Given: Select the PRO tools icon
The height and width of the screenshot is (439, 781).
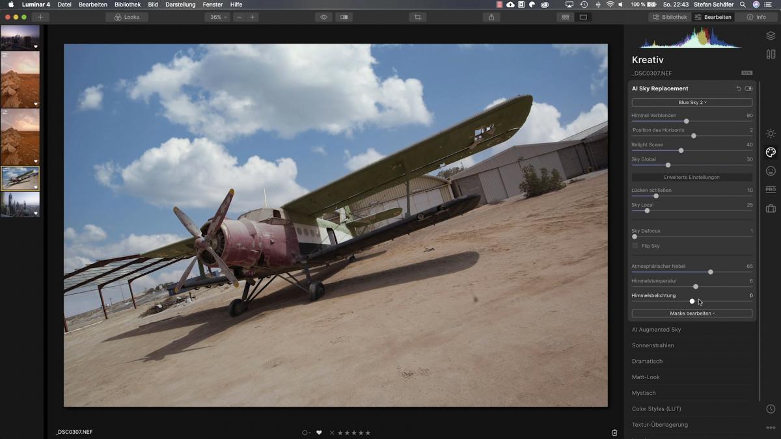Looking at the screenshot, I should click(x=771, y=190).
